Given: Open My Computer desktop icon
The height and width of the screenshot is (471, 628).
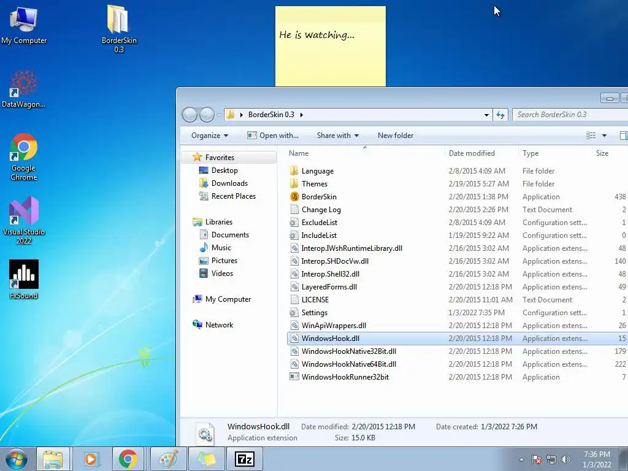Looking at the screenshot, I should pyautogui.click(x=24, y=25).
